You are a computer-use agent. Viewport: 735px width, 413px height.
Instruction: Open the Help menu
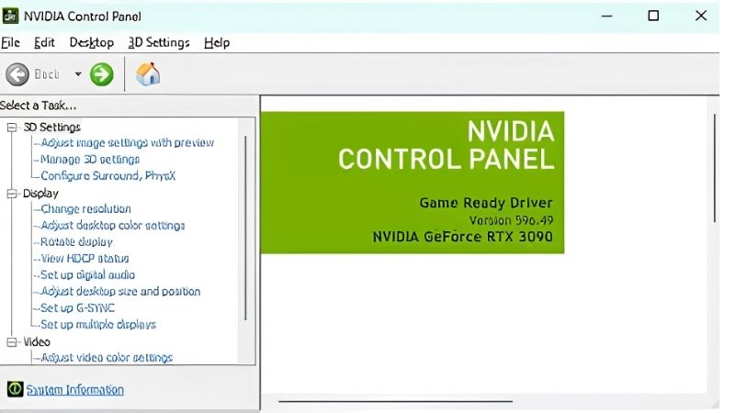point(217,42)
